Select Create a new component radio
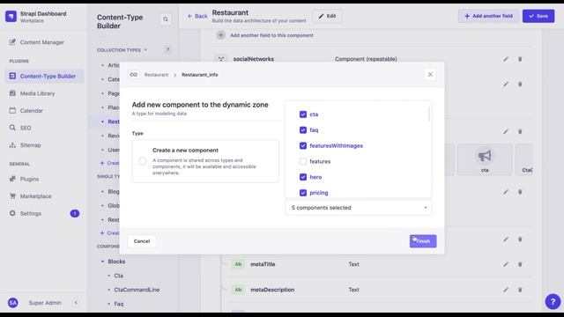The width and height of the screenshot is (564, 317). [x=143, y=161]
